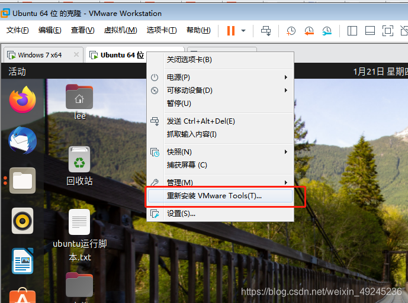Toggle the thumbnail bar view icon
Viewport: 408px width, 303px height.
coord(370,31)
